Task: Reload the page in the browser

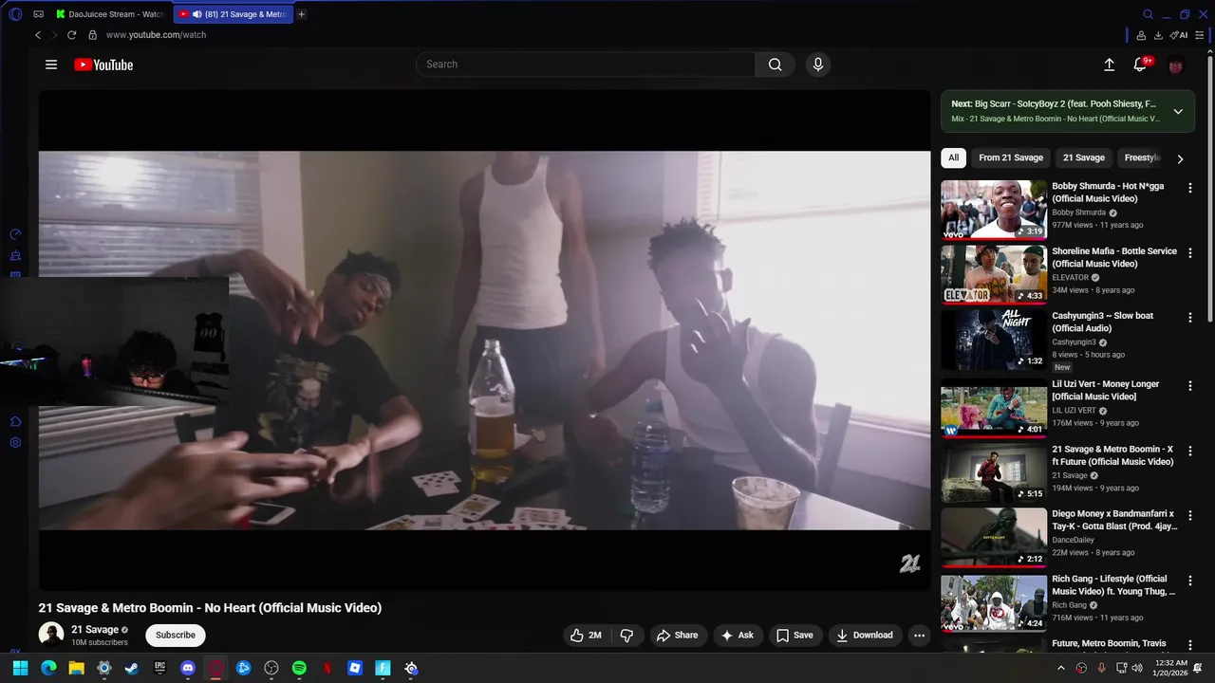Action: (x=71, y=35)
